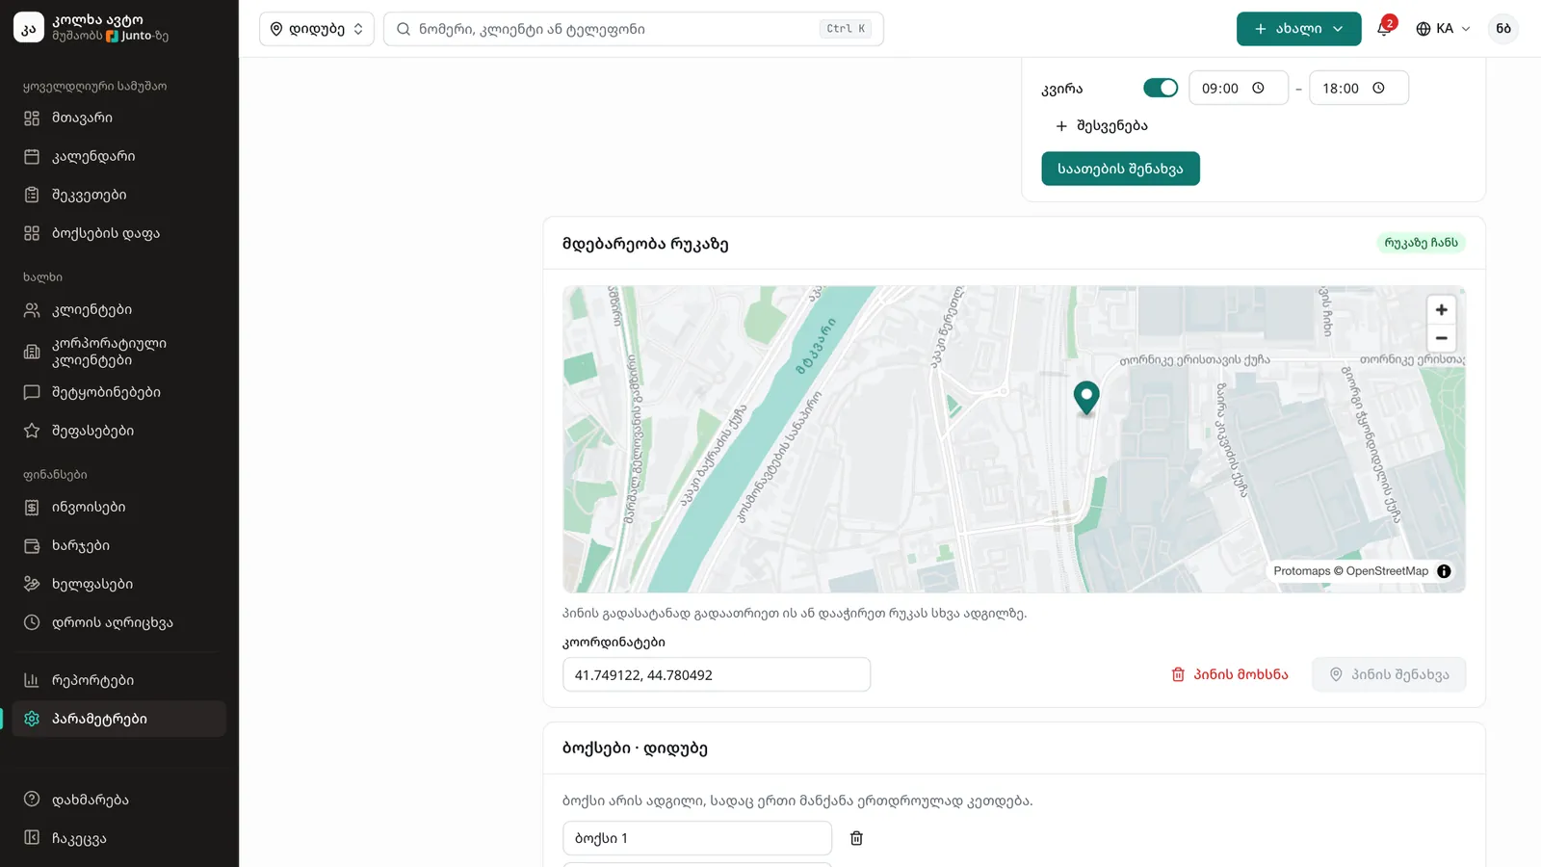
Task: Open the დიდუბე branch selector
Action: click(x=317, y=29)
